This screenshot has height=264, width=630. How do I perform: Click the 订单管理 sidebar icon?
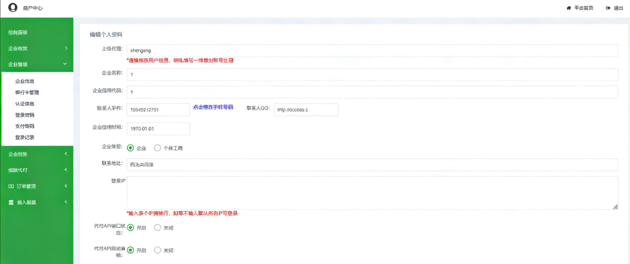point(11,186)
